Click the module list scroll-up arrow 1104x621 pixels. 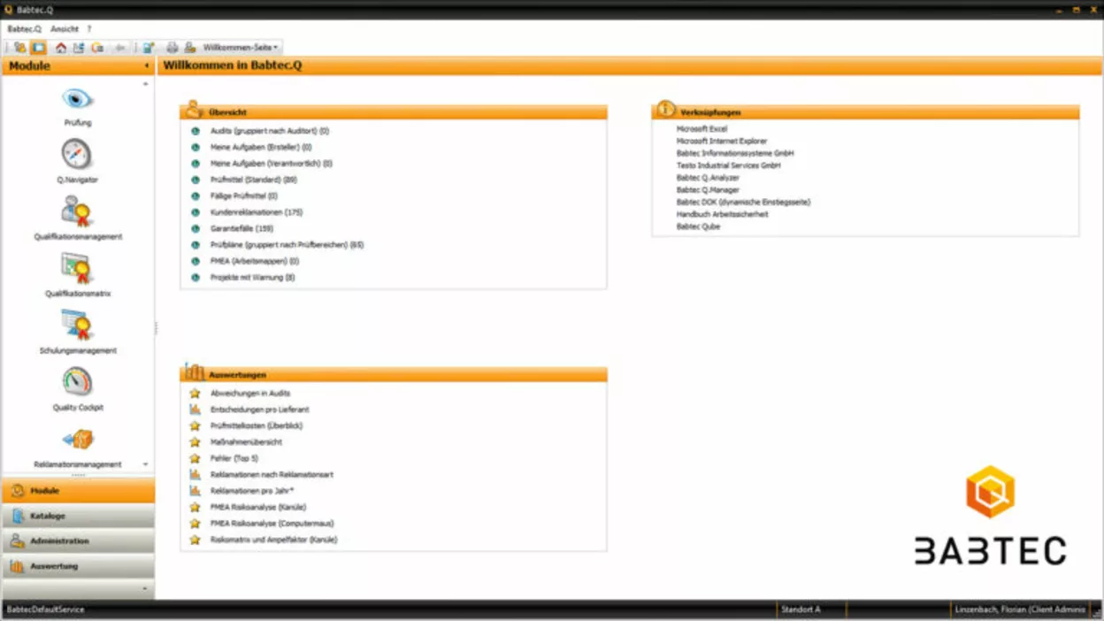[146, 84]
